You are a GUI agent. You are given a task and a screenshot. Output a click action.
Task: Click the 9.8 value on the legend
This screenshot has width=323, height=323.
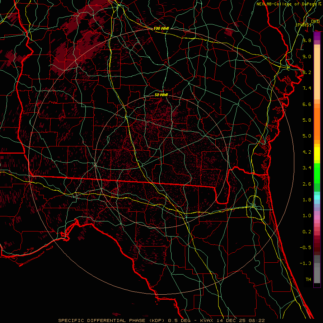(x=306, y=41)
